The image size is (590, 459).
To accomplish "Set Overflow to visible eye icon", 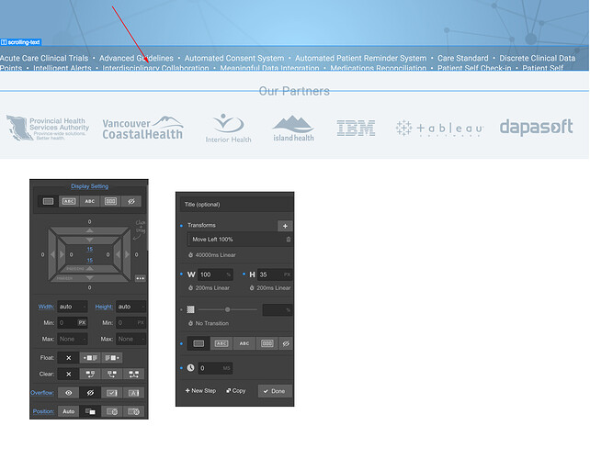I will click(x=69, y=393).
